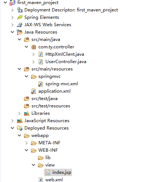Click the Deployed Resources globe folder icon
This screenshot has height=182, width=154.
coord(20,128)
